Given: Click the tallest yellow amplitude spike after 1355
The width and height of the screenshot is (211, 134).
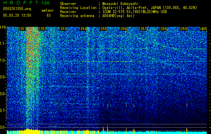Looking at the screenshot, I should pos(108,129).
